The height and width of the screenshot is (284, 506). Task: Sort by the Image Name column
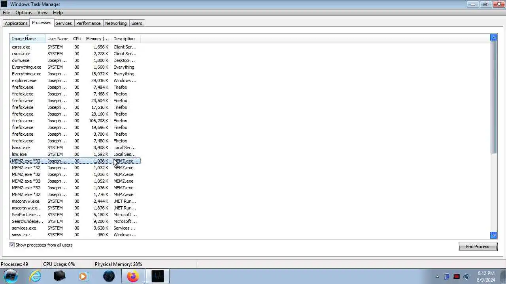coord(28,39)
